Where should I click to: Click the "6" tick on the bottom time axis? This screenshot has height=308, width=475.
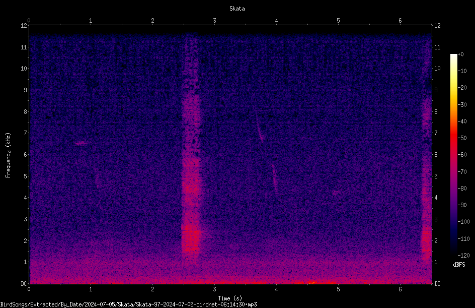pyautogui.click(x=400, y=289)
